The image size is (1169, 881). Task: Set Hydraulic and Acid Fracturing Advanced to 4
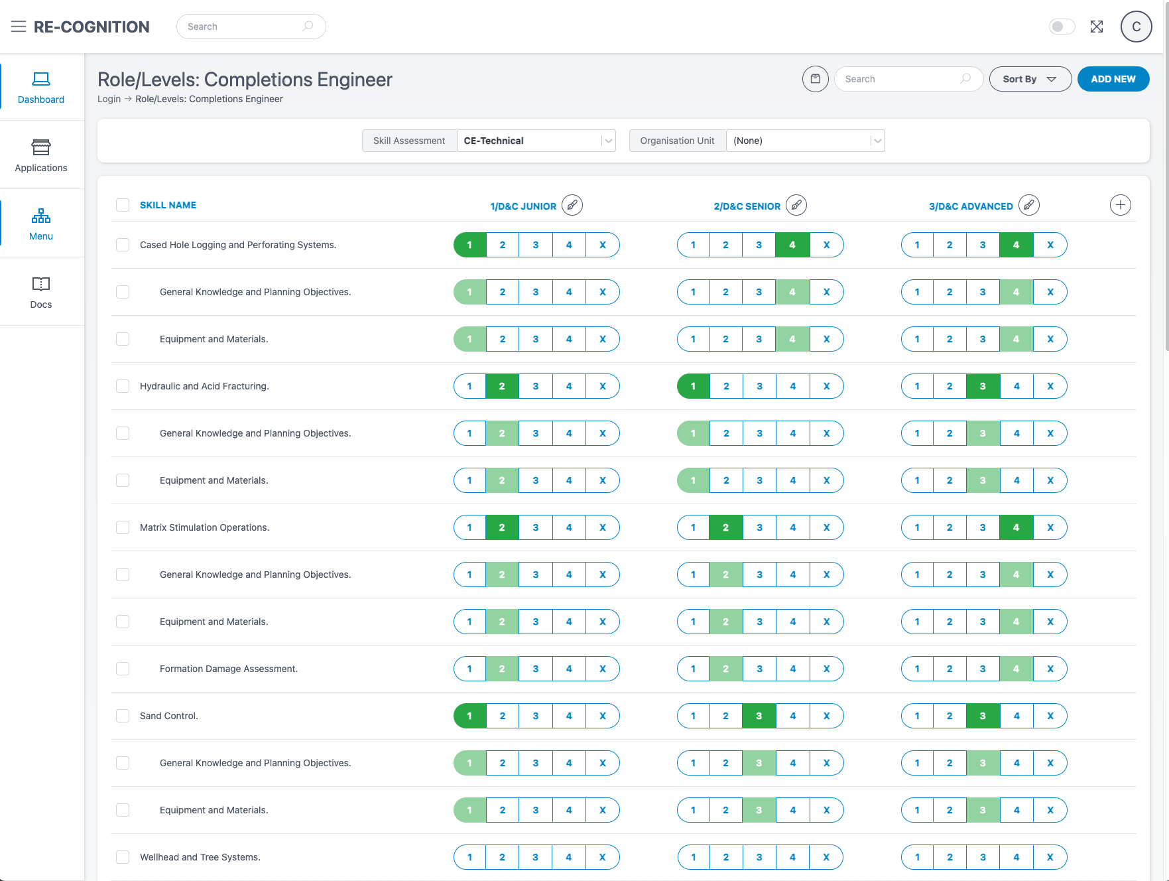tap(1016, 386)
